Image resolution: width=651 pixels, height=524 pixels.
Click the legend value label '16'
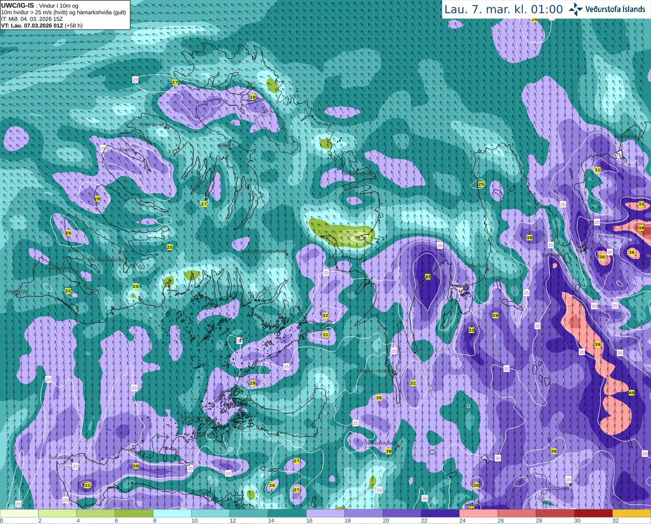pos(309,520)
